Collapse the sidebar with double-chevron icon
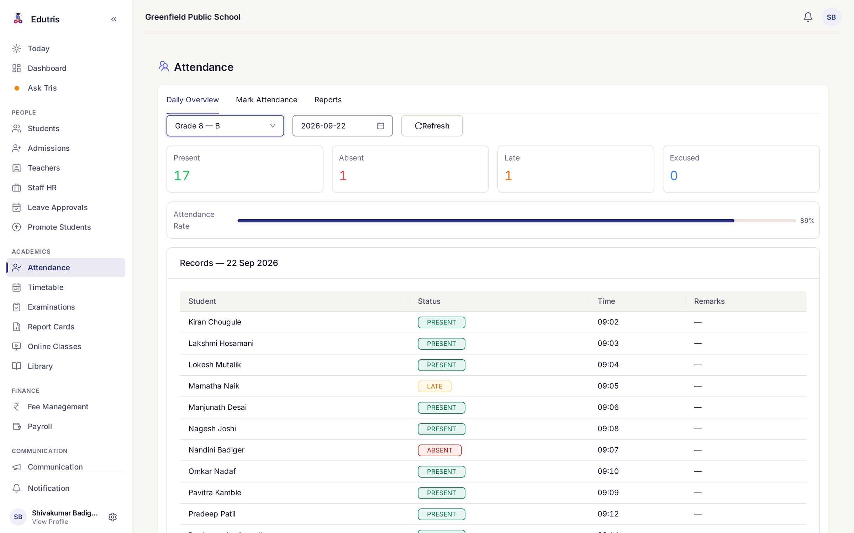 coord(114,19)
